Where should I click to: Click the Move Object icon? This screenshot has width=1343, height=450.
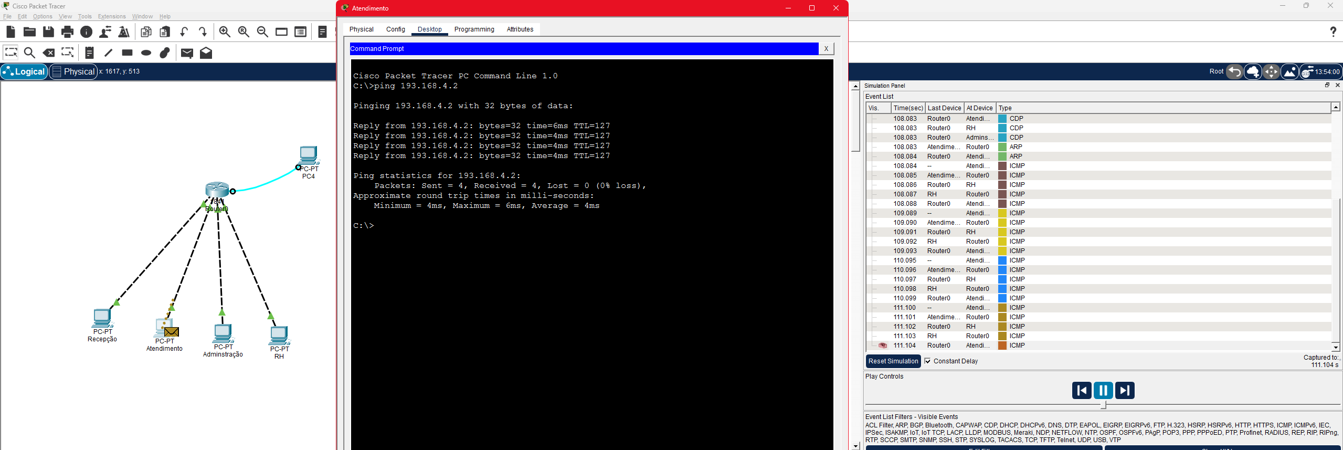[1271, 71]
